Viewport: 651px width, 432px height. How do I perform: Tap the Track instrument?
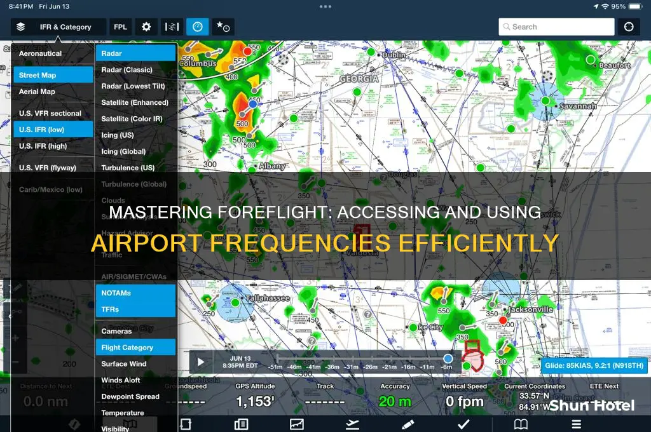(325, 396)
